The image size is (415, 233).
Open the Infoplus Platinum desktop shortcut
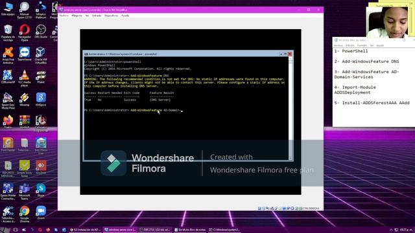pyautogui.click(x=41, y=10)
